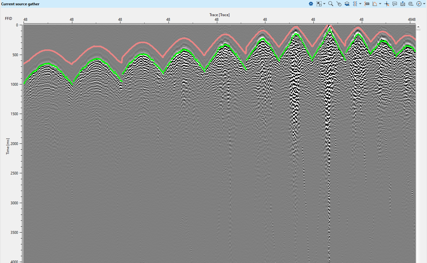Viewport: 427px width, 263px height.
Task: Select the tape measure tool
Action: (x=411, y=4)
